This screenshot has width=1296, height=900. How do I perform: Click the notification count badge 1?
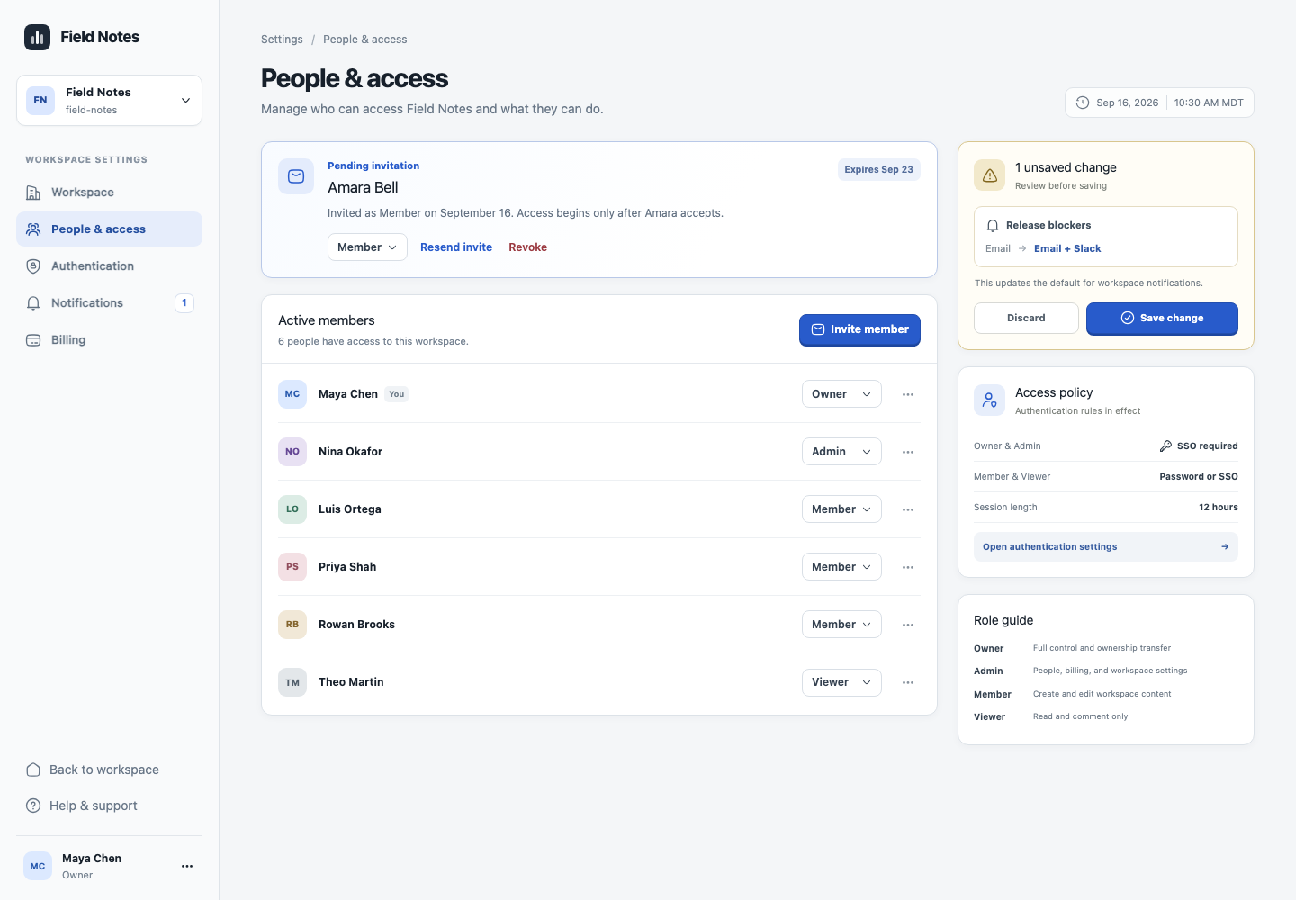tap(184, 303)
